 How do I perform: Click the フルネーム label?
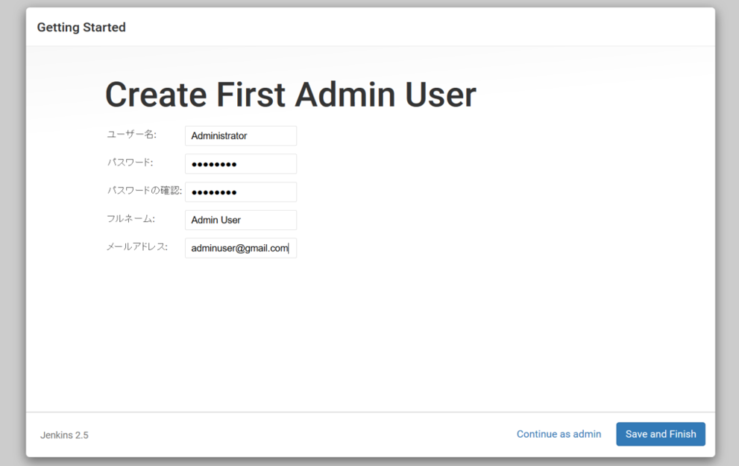(x=130, y=219)
